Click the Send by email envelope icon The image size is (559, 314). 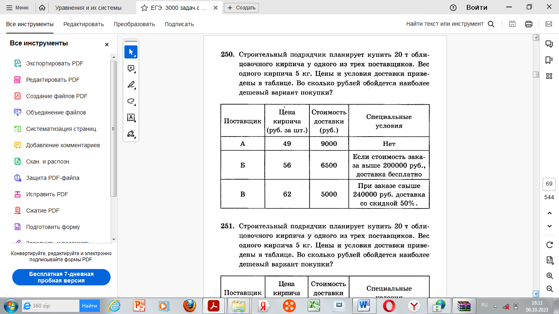click(x=549, y=24)
